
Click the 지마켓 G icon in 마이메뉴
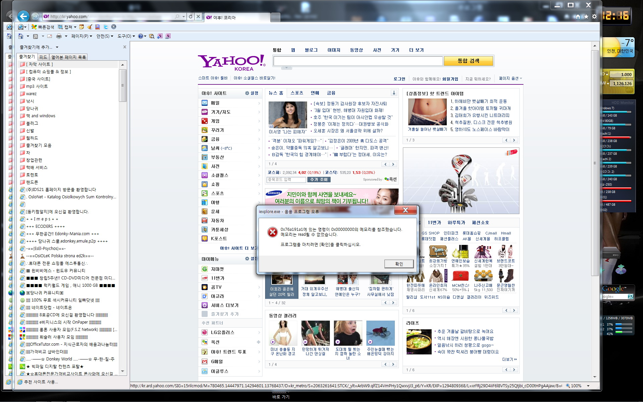coord(205,269)
